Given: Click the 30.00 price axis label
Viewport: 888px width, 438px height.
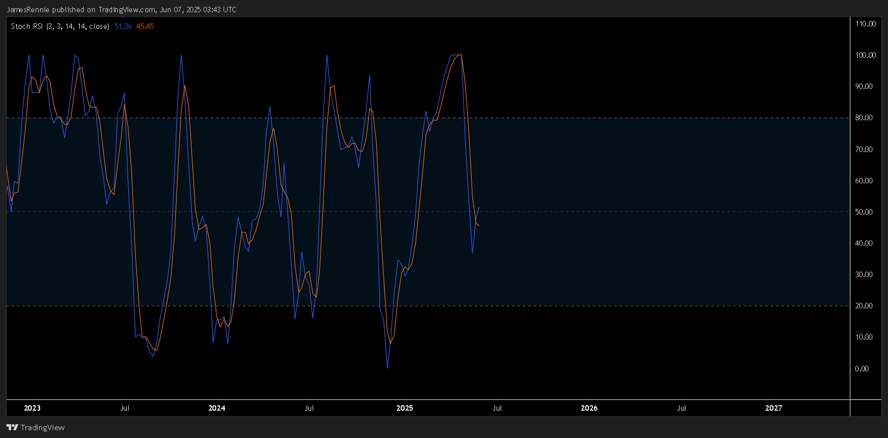Looking at the screenshot, I should click(864, 274).
